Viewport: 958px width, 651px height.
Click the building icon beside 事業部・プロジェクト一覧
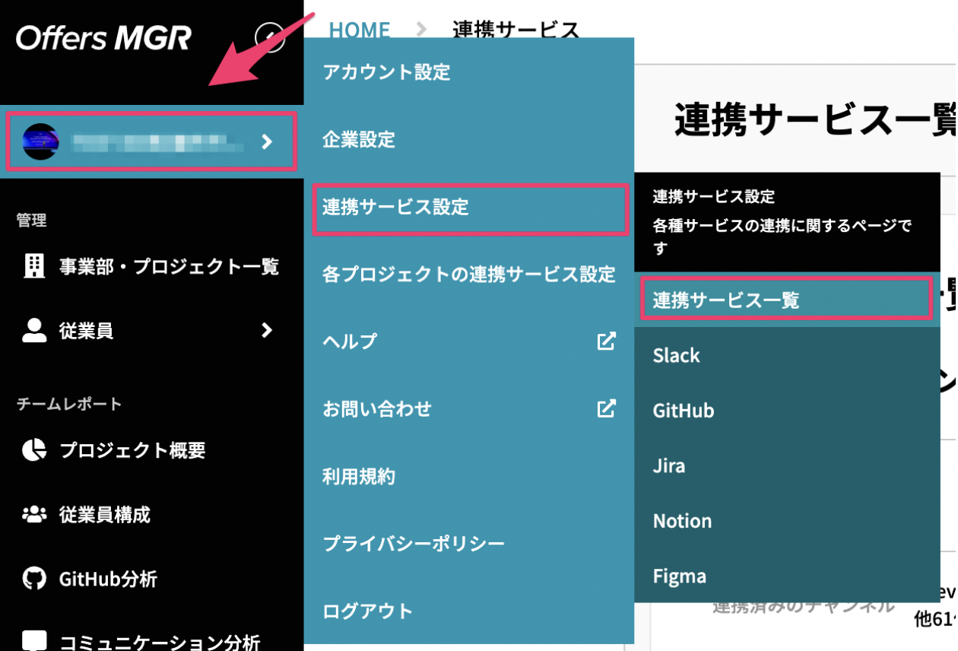[x=34, y=266]
